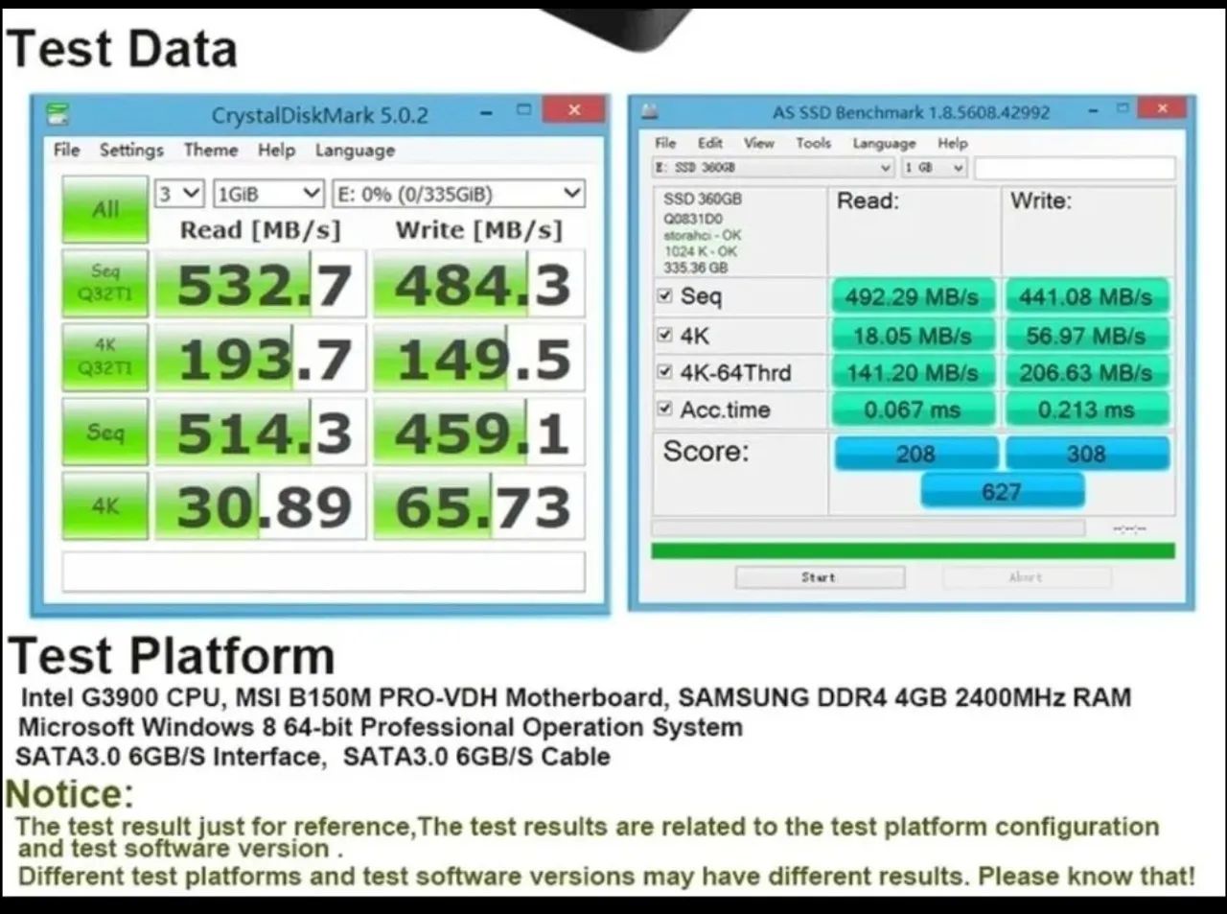Start the Seq Q32T1 test
Screen dimensions: 1227x914
[x=104, y=283]
